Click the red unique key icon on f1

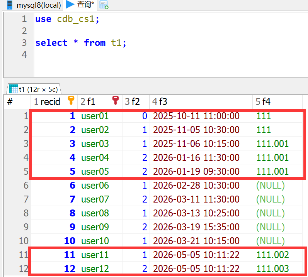click(116, 100)
